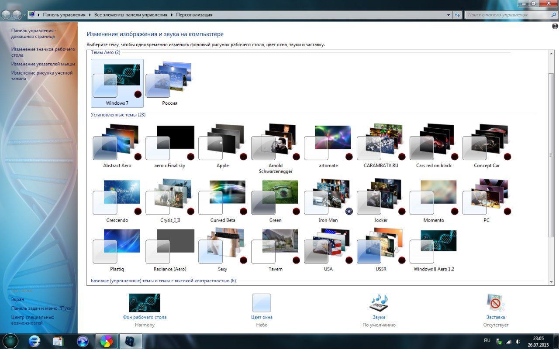Viewport: 559px width, 349px height.
Task: Apply the Radiance (Aero) theme
Action: pyautogui.click(x=170, y=250)
